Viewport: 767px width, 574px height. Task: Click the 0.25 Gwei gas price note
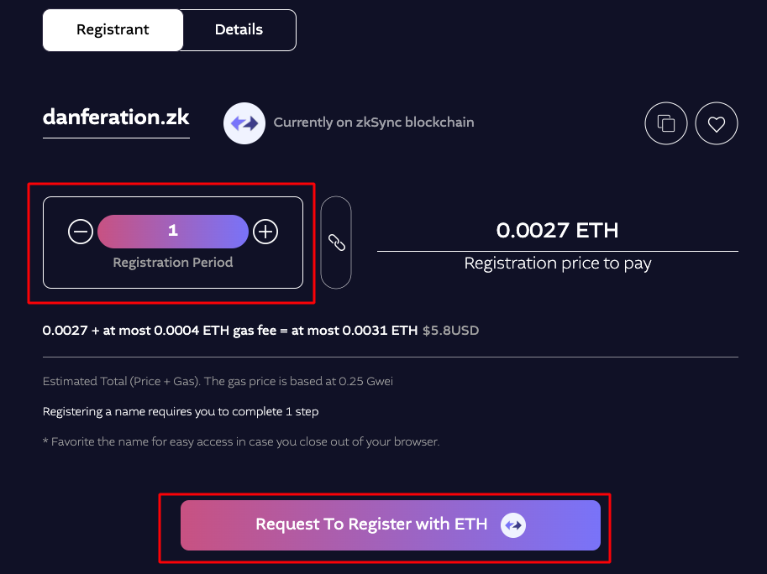218,381
